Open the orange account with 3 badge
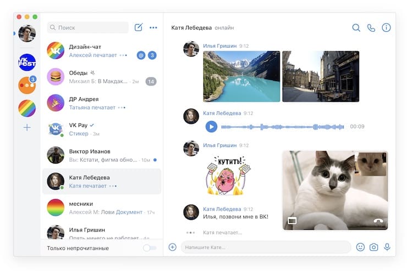This screenshot has height=271, width=407. 27,85
